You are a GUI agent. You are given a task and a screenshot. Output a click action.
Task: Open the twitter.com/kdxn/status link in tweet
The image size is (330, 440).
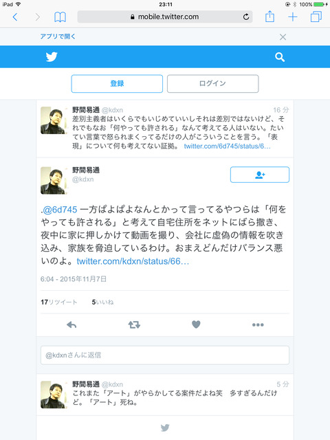click(x=133, y=261)
